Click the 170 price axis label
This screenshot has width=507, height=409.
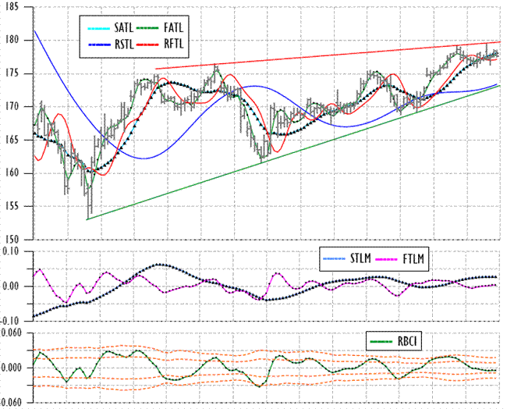coord(12,106)
